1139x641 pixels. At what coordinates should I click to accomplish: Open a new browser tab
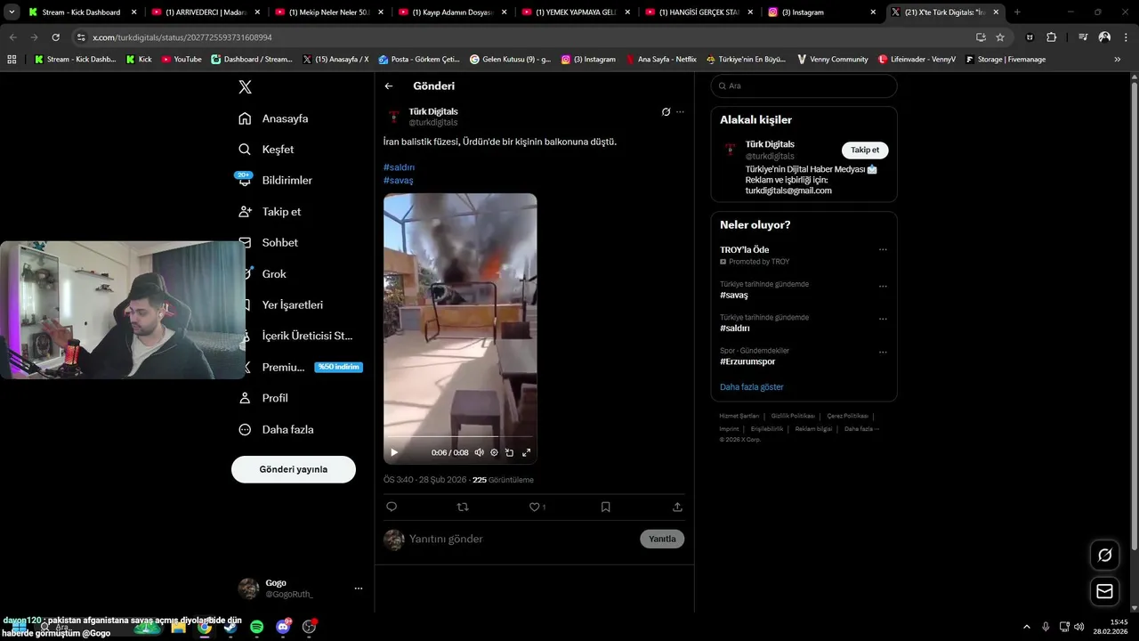coord(1017,12)
